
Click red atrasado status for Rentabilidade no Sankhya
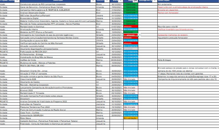(x=131, y=27)
